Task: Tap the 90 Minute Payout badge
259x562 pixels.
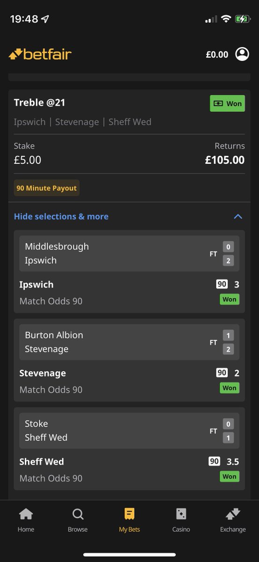Action: pyautogui.click(x=47, y=188)
